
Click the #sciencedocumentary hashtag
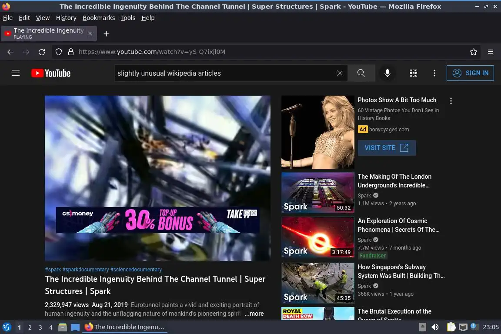click(x=136, y=270)
